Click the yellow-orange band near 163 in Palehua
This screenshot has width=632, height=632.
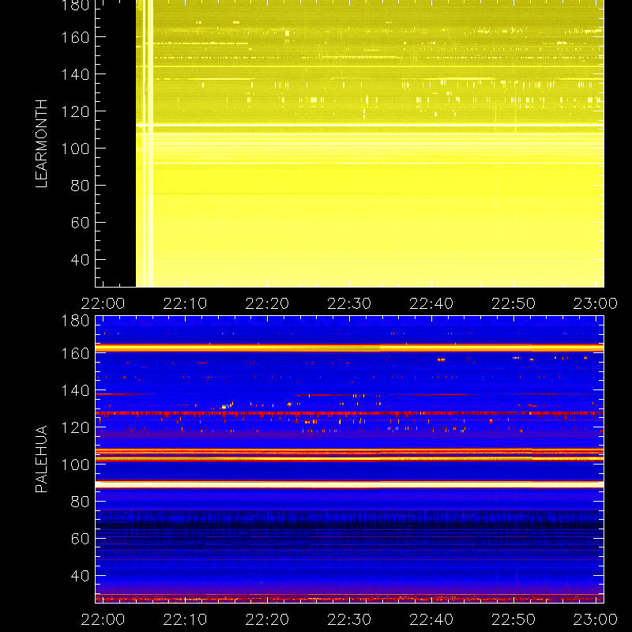pos(349,348)
